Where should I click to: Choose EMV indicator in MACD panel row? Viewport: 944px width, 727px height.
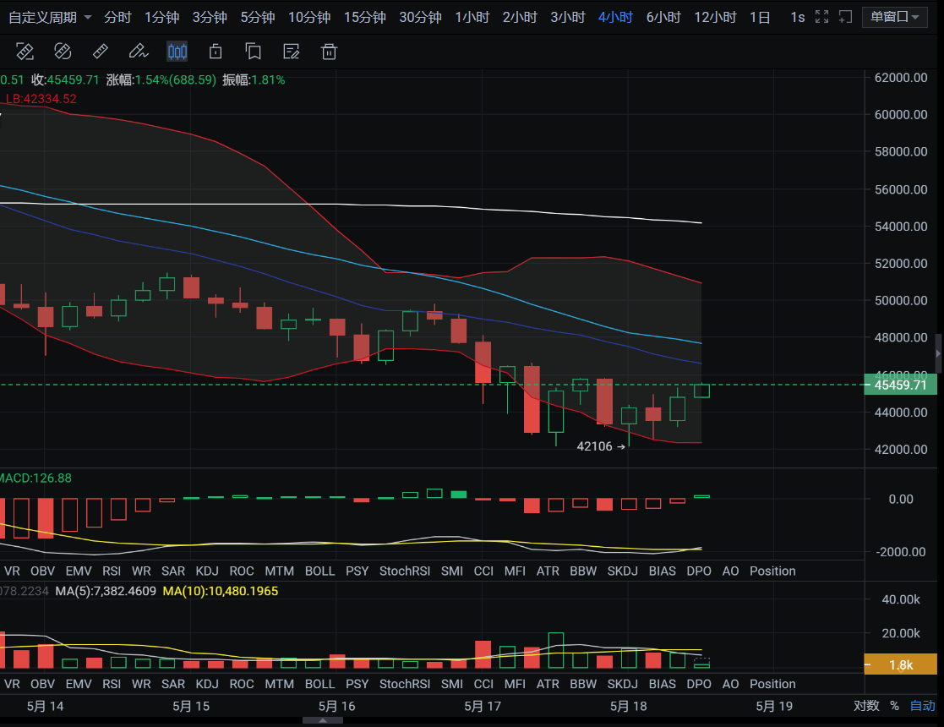point(79,571)
